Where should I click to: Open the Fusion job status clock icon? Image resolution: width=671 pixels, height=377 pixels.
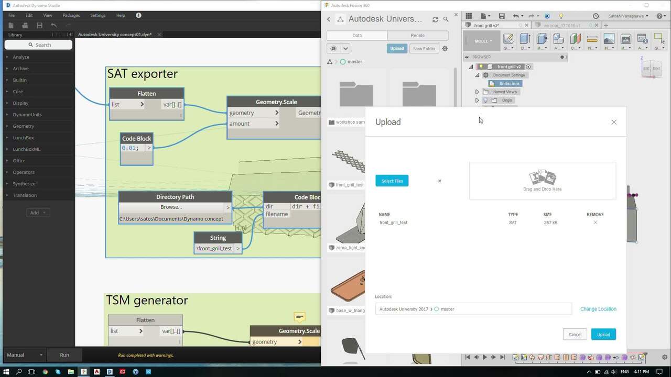(x=596, y=16)
